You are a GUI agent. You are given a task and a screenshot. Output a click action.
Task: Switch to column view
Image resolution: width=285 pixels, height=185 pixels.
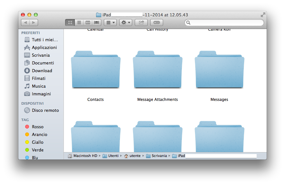pyautogui.click(x=88, y=23)
